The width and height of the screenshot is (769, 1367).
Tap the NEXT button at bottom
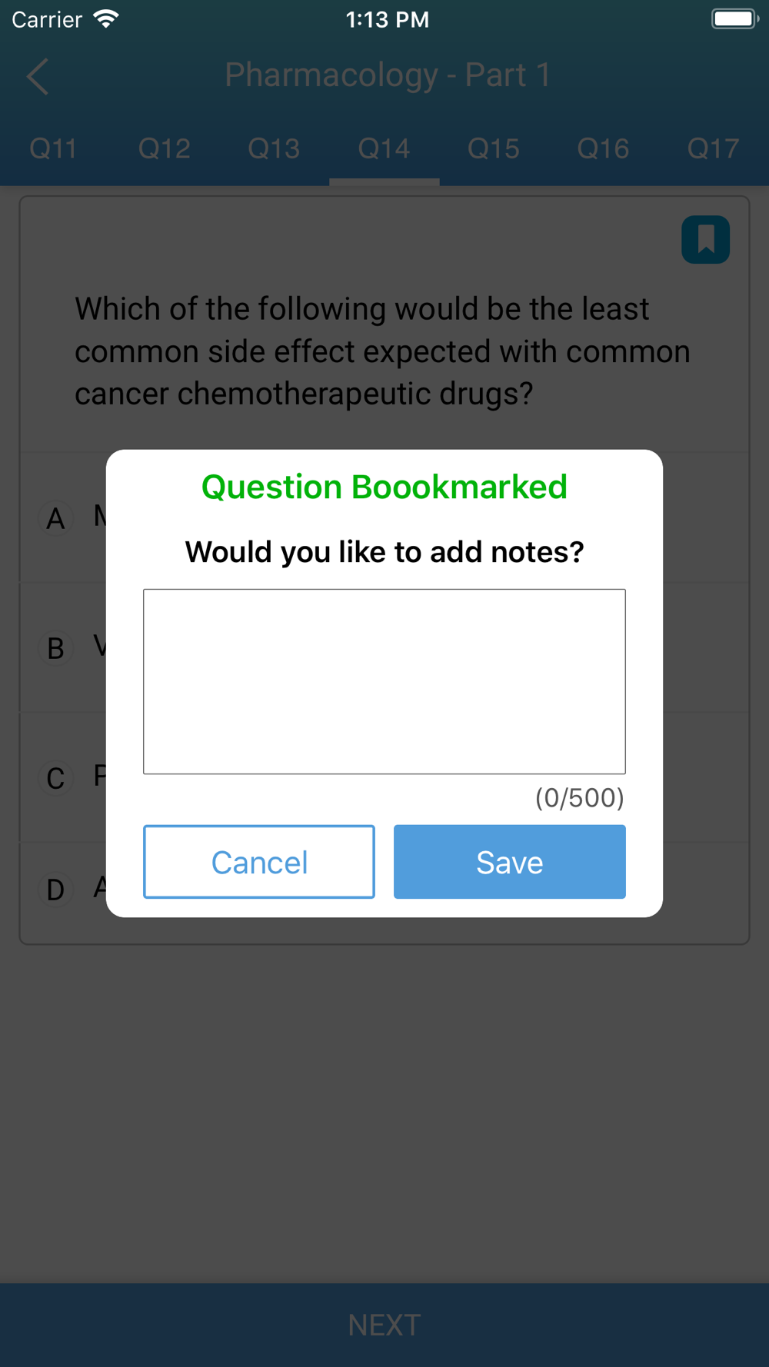pyautogui.click(x=384, y=1325)
